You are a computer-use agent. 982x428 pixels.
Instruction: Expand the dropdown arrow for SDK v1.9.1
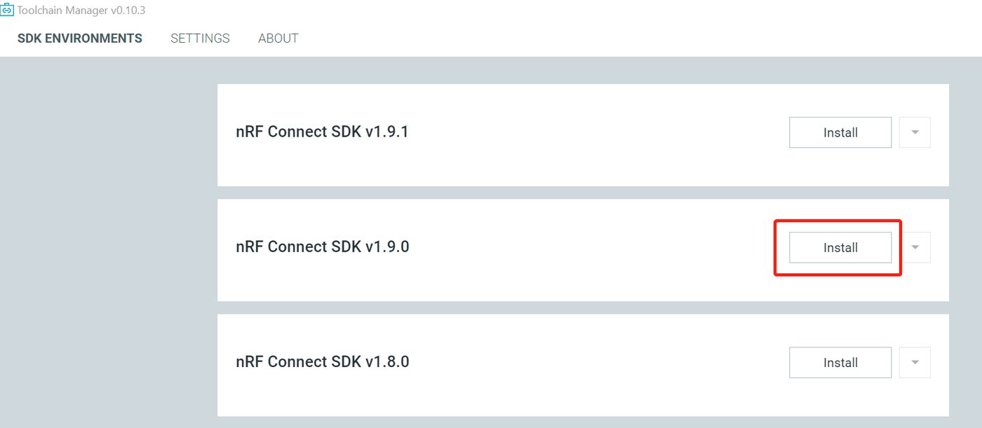pyautogui.click(x=915, y=132)
